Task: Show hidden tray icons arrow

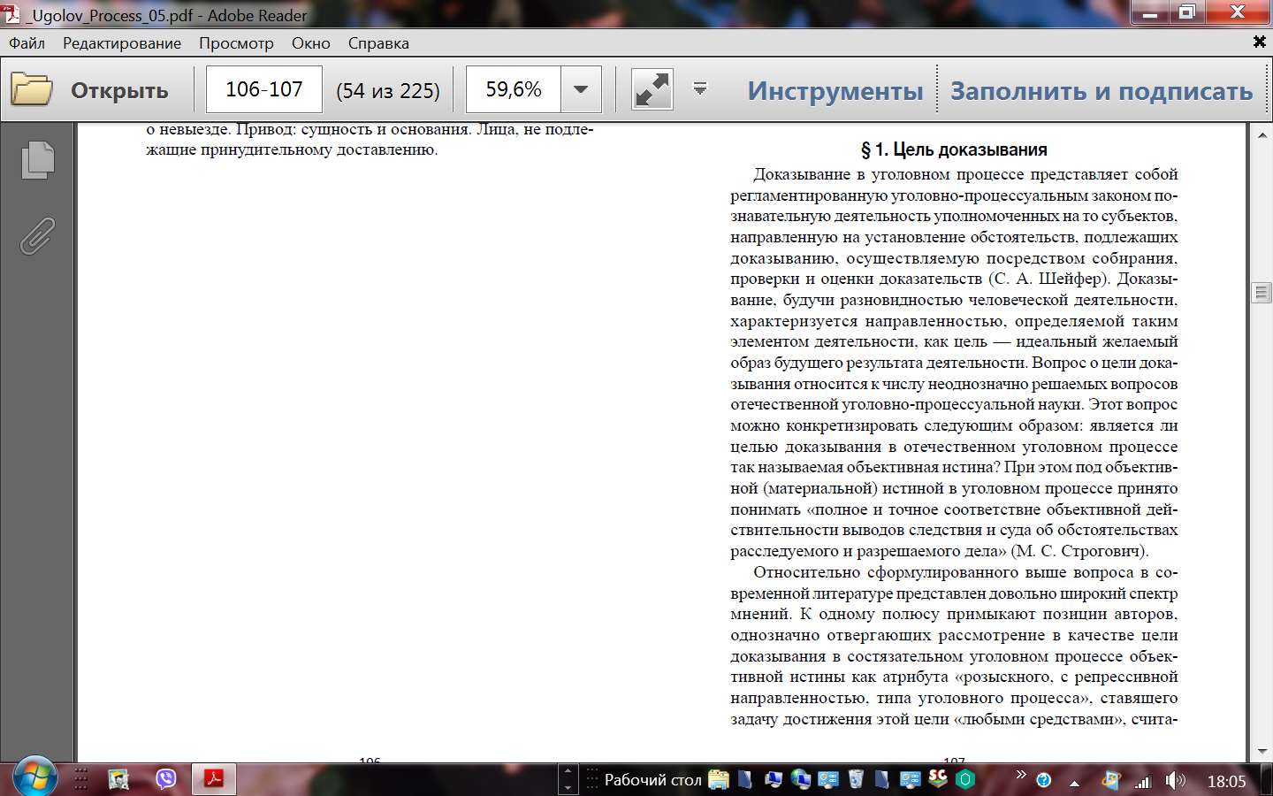Action: click(1074, 783)
